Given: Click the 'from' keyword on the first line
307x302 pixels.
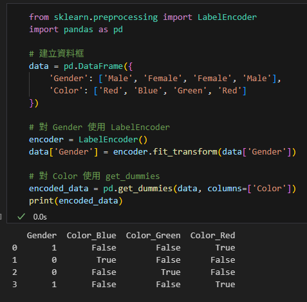Looking at the screenshot, I should pyautogui.click(x=39, y=17).
